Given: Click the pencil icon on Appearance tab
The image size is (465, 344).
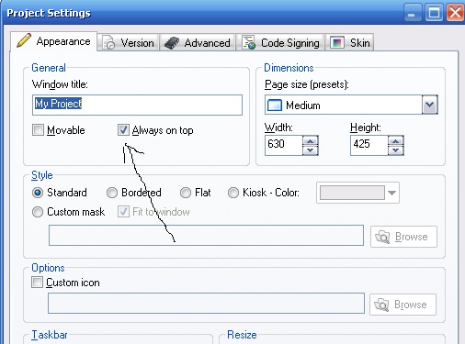Looking at the screenshot, I should click(24, 40).
